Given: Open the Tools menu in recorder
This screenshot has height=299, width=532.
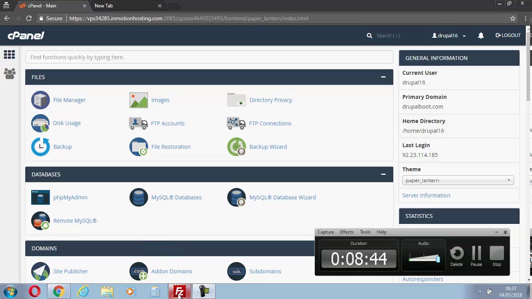Looking at the screenshot, I should tap(365, 232).
